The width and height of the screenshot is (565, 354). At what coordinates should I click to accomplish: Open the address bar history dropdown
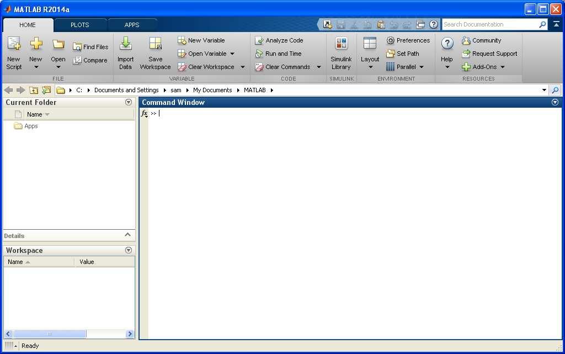coord(544,90)
